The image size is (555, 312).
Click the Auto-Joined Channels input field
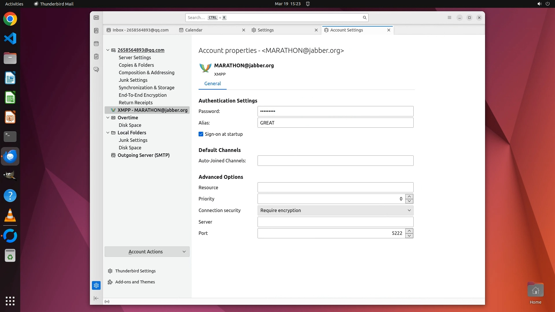coord(335,161)
